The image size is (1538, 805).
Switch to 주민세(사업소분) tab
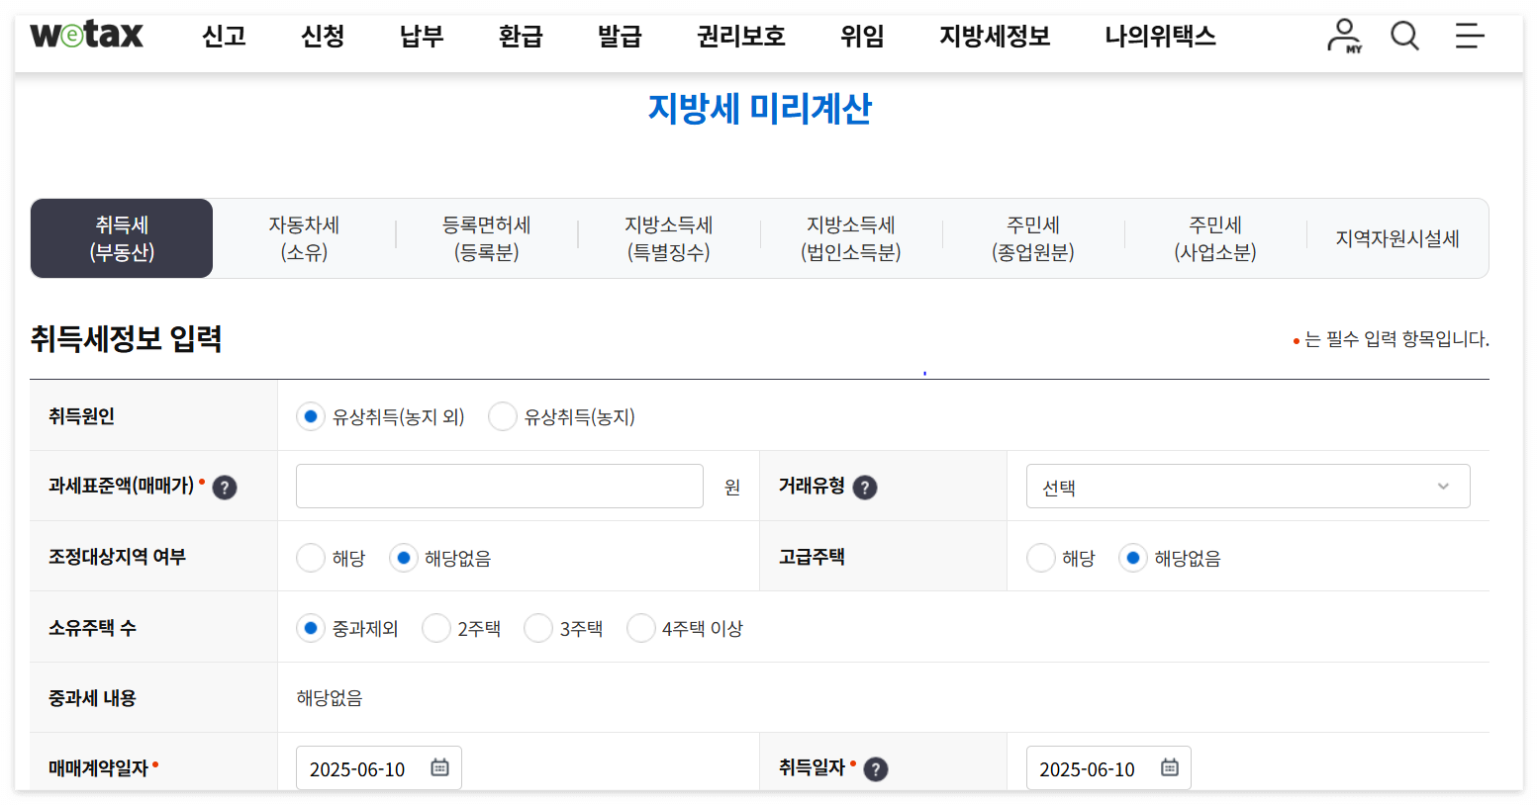(x=1214, y=238)
